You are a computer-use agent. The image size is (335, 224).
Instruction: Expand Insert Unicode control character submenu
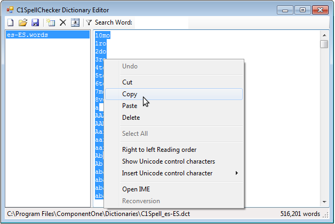pyautogui.click(x=174, y=173)
